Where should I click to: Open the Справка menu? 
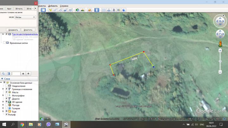pos(64,6)
